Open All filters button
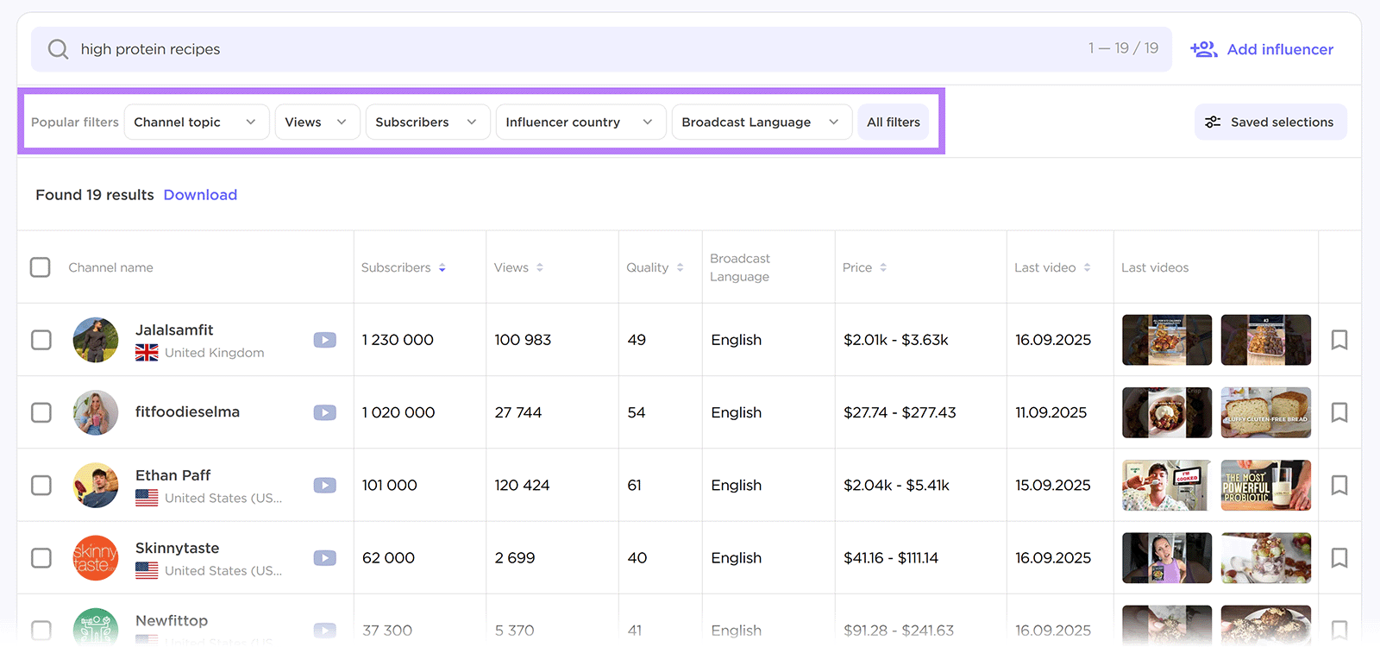Viewport: 1380px width, 653px height. point(893,122)
